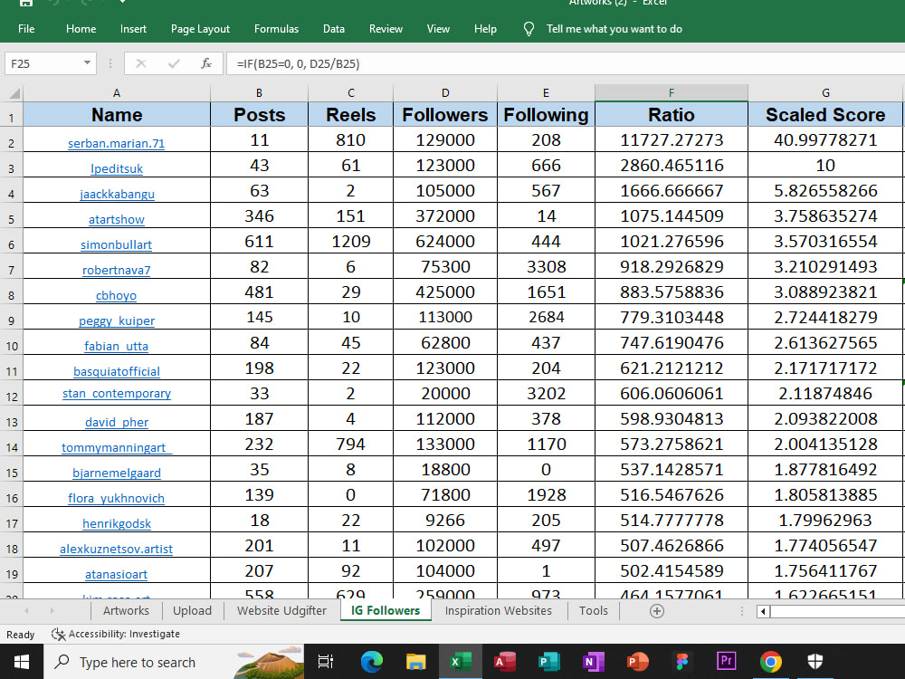Select Reels cell with value 1209
This screenshot has height=679, width=905.
click(351, 242)
